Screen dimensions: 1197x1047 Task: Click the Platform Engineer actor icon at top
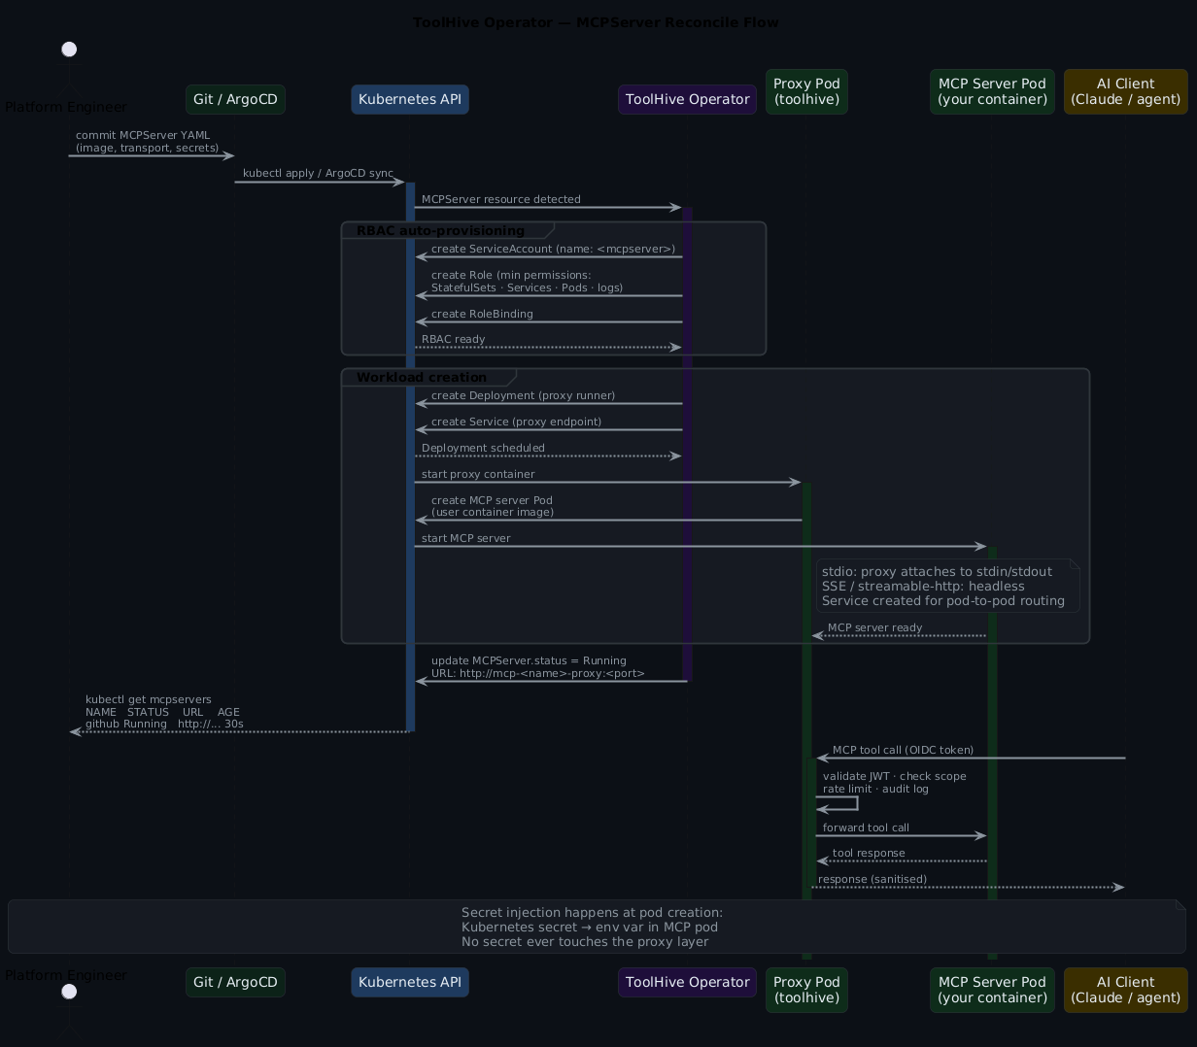pyautogui.click(x=69, y=68)
